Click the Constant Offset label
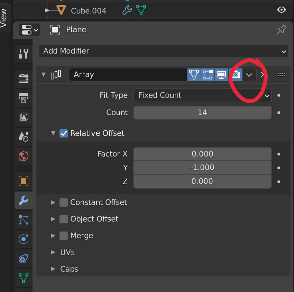294x292 pixels. click(x=99, y=202)
